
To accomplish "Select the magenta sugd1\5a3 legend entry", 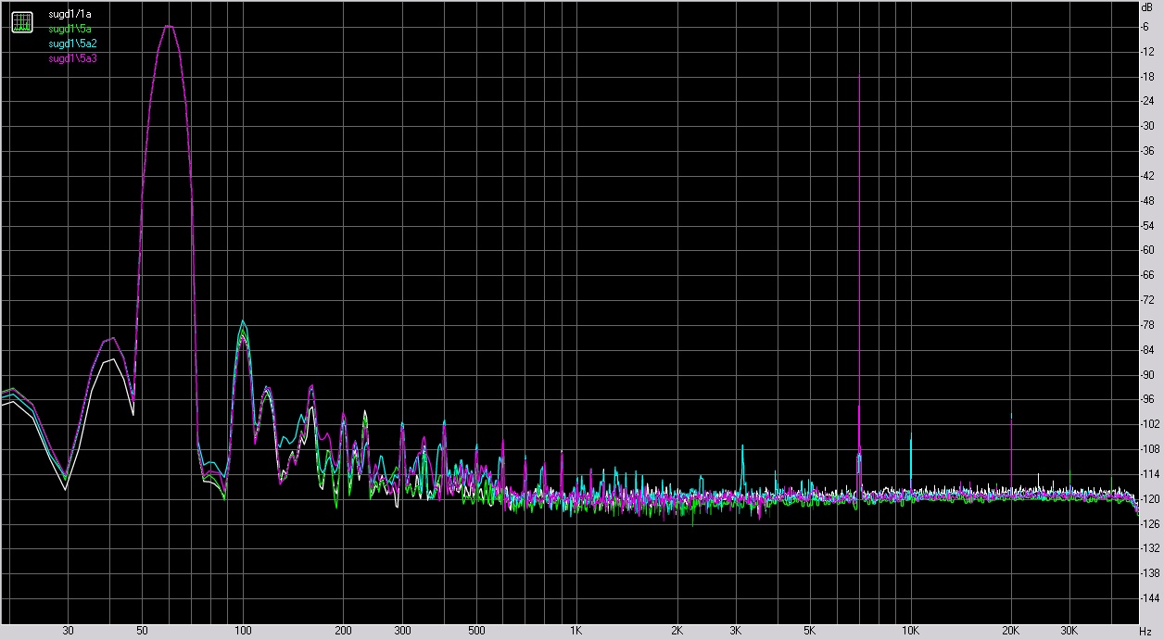I will [x=72, y=58].
